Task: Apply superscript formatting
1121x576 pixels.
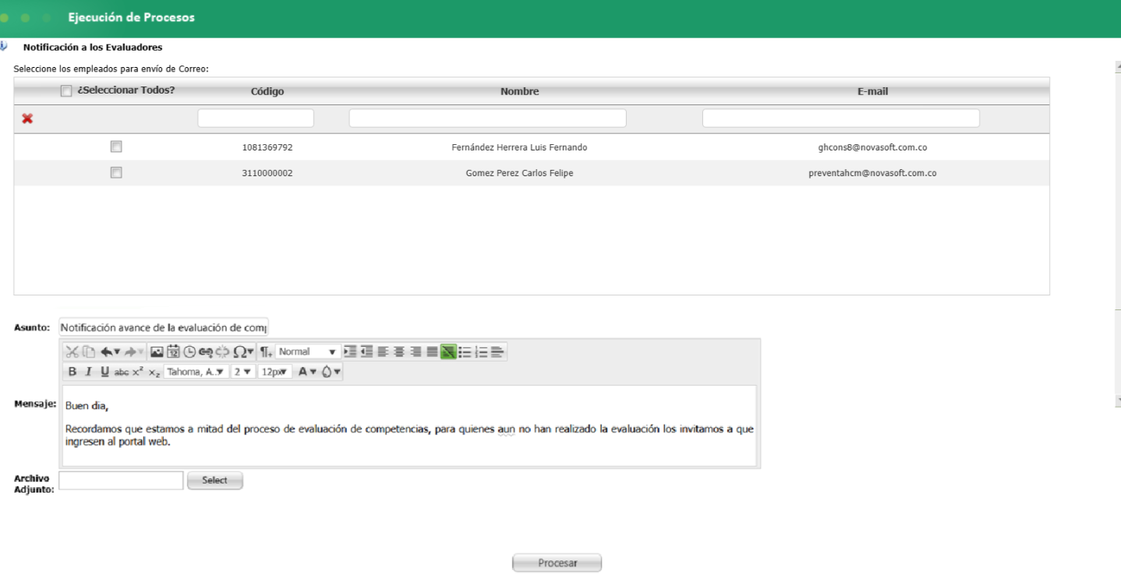Action: [x=138, y=372]
